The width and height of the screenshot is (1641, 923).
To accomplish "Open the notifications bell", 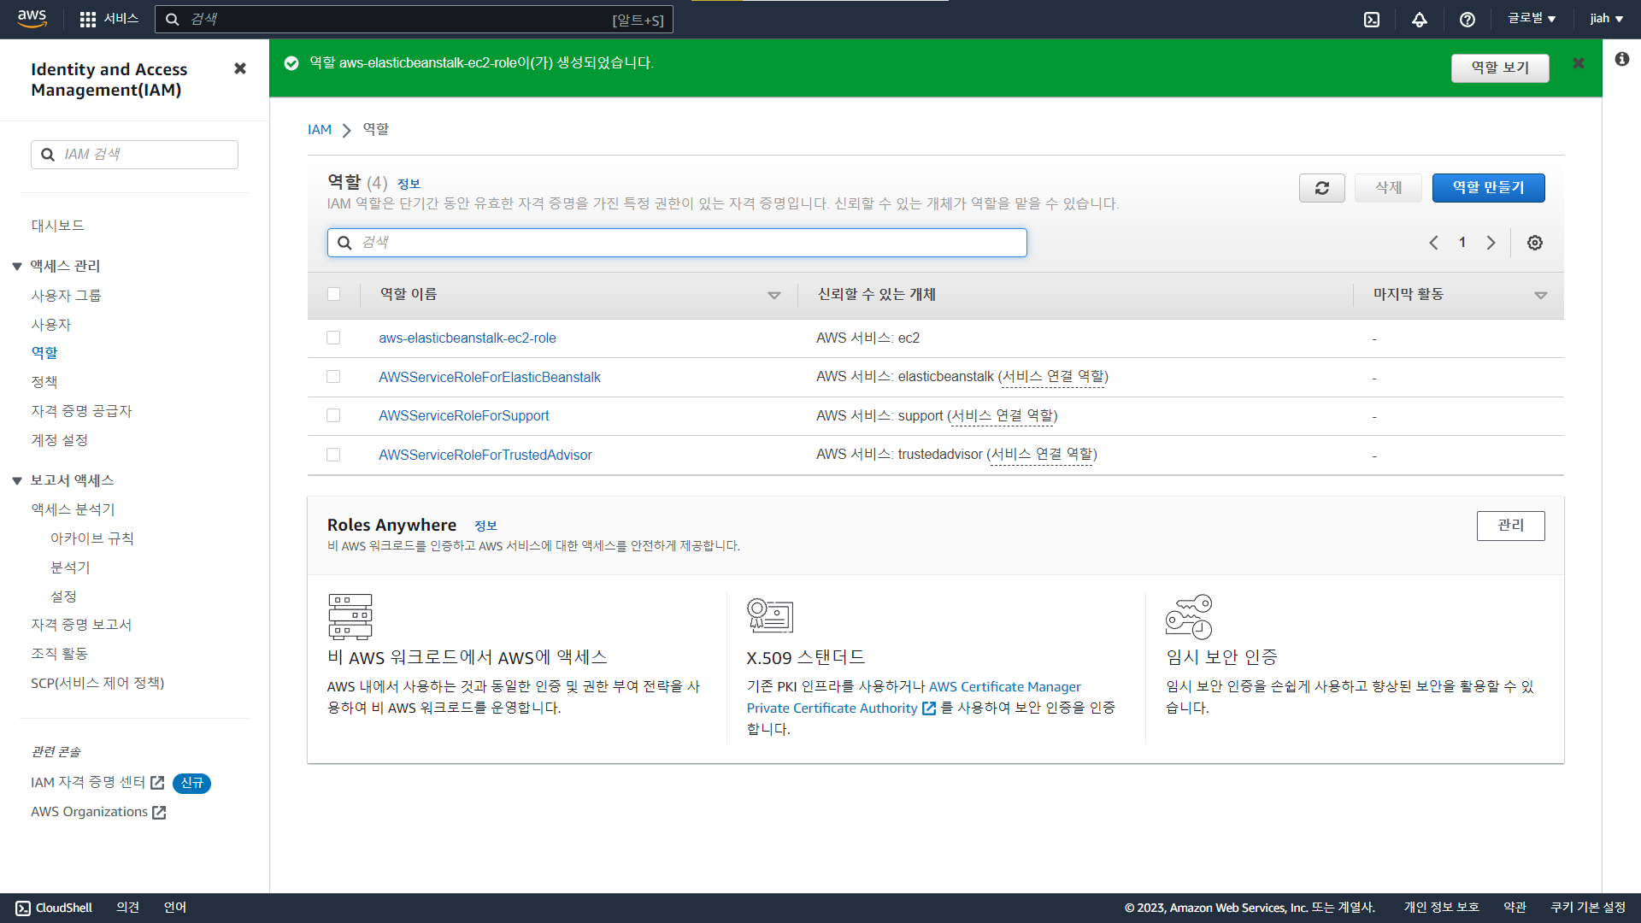I will click(x=1420, y=20).
